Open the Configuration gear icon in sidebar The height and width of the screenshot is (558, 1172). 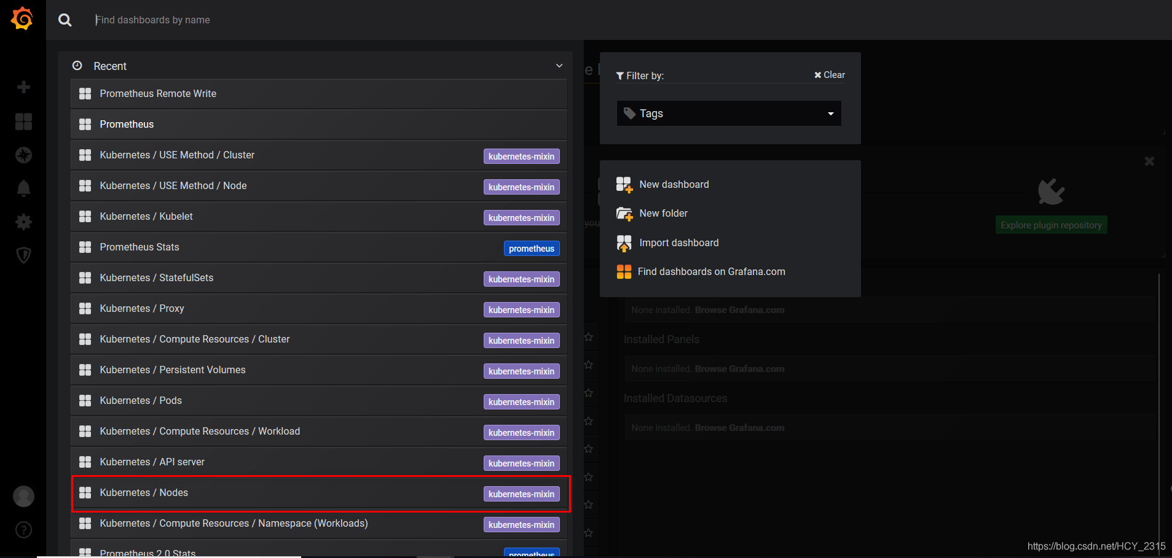pos(23,222)
